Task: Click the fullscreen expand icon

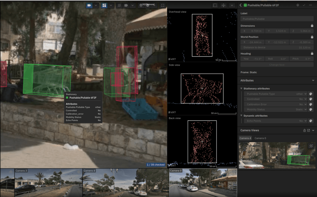Action: pyautogui.click(x=163, y=5)
